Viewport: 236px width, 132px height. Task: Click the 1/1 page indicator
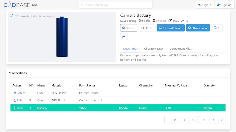click(x=203, y=120)
